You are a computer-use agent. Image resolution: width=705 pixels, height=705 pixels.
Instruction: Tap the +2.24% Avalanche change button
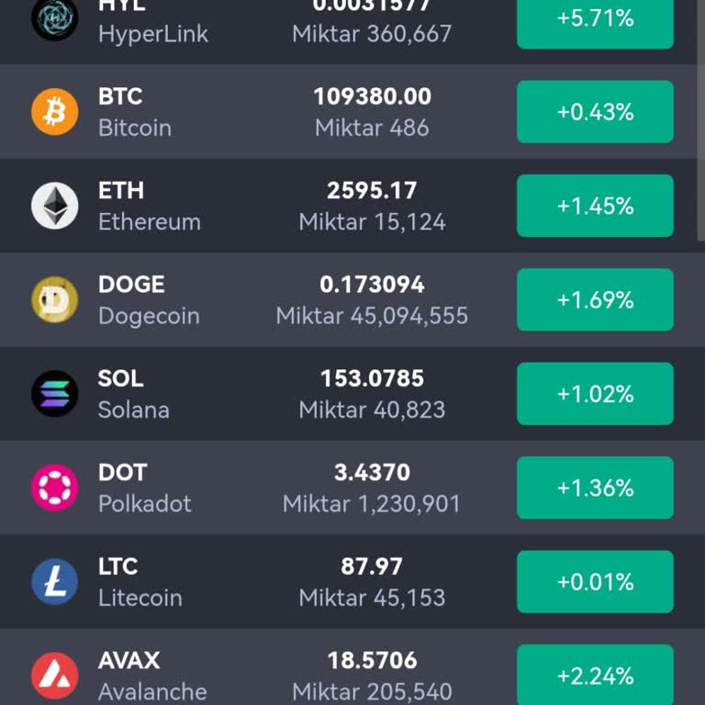pos(595,675)
